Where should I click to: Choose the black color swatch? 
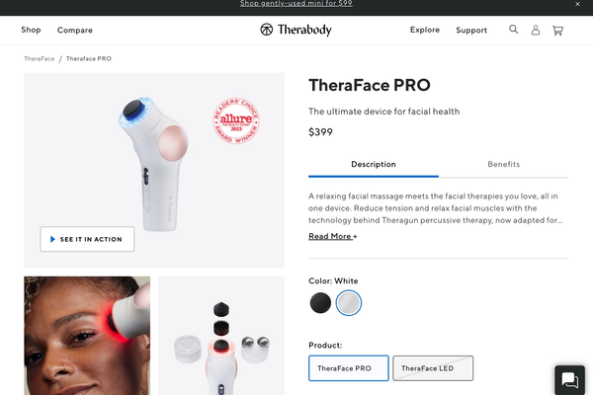coord(320,303)
